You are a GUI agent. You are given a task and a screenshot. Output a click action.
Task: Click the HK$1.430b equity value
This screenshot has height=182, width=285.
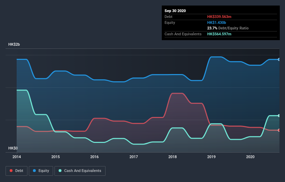click(217, 22)
